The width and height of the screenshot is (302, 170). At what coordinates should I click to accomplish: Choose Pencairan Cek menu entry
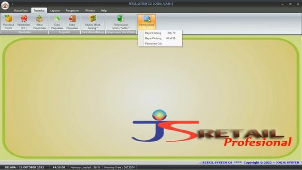point(160,43)
